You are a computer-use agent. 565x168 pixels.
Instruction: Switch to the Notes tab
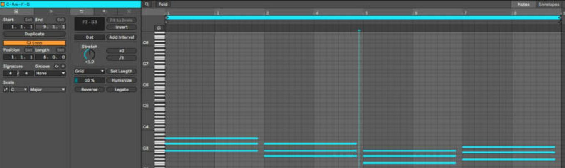pyautogui.click(x=523, y=4)
